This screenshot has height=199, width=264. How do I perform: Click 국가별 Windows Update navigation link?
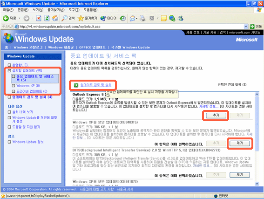(130, 48)
